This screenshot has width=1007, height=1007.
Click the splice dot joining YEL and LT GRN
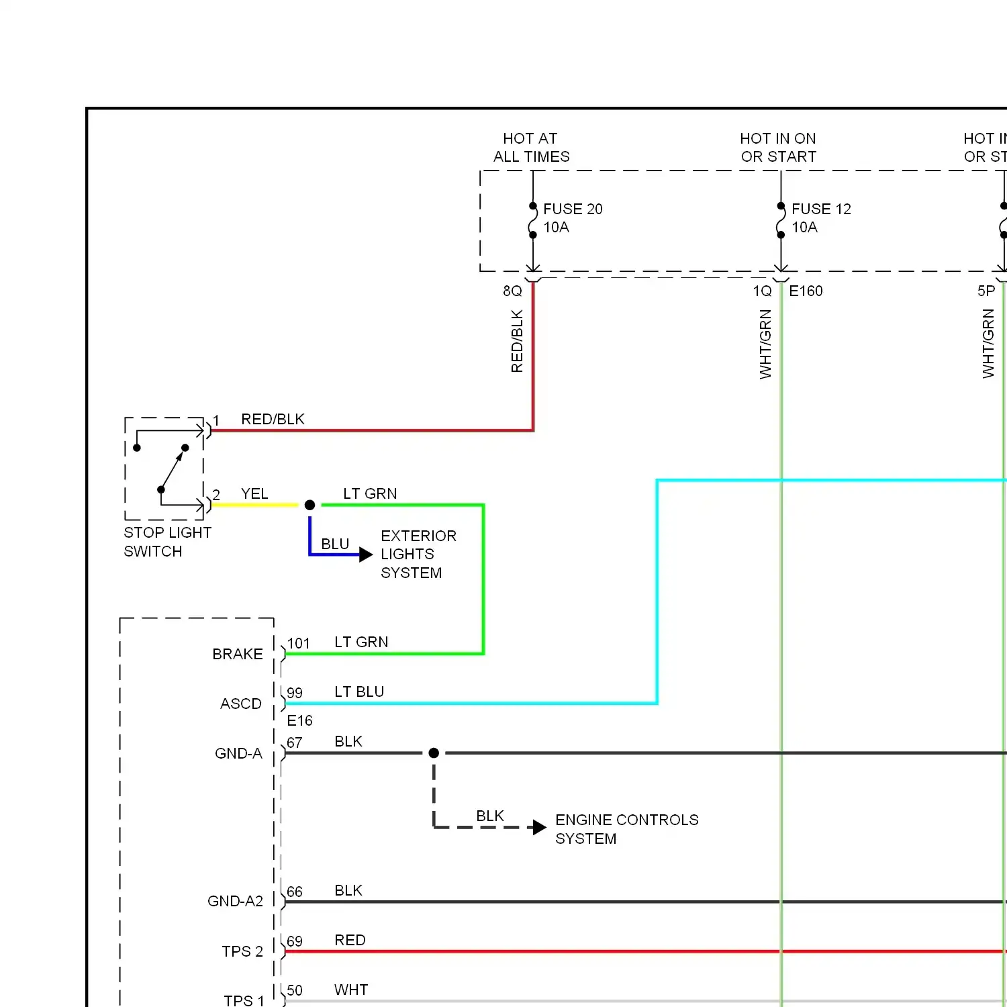coord(309,505)
